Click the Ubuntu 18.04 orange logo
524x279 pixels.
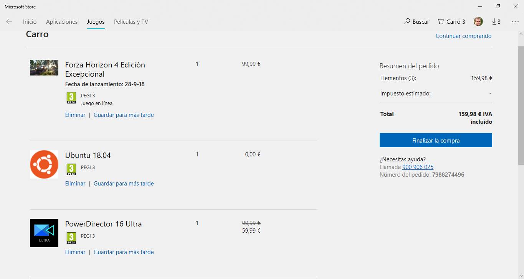pyautogui.click(x=44, y=164)
